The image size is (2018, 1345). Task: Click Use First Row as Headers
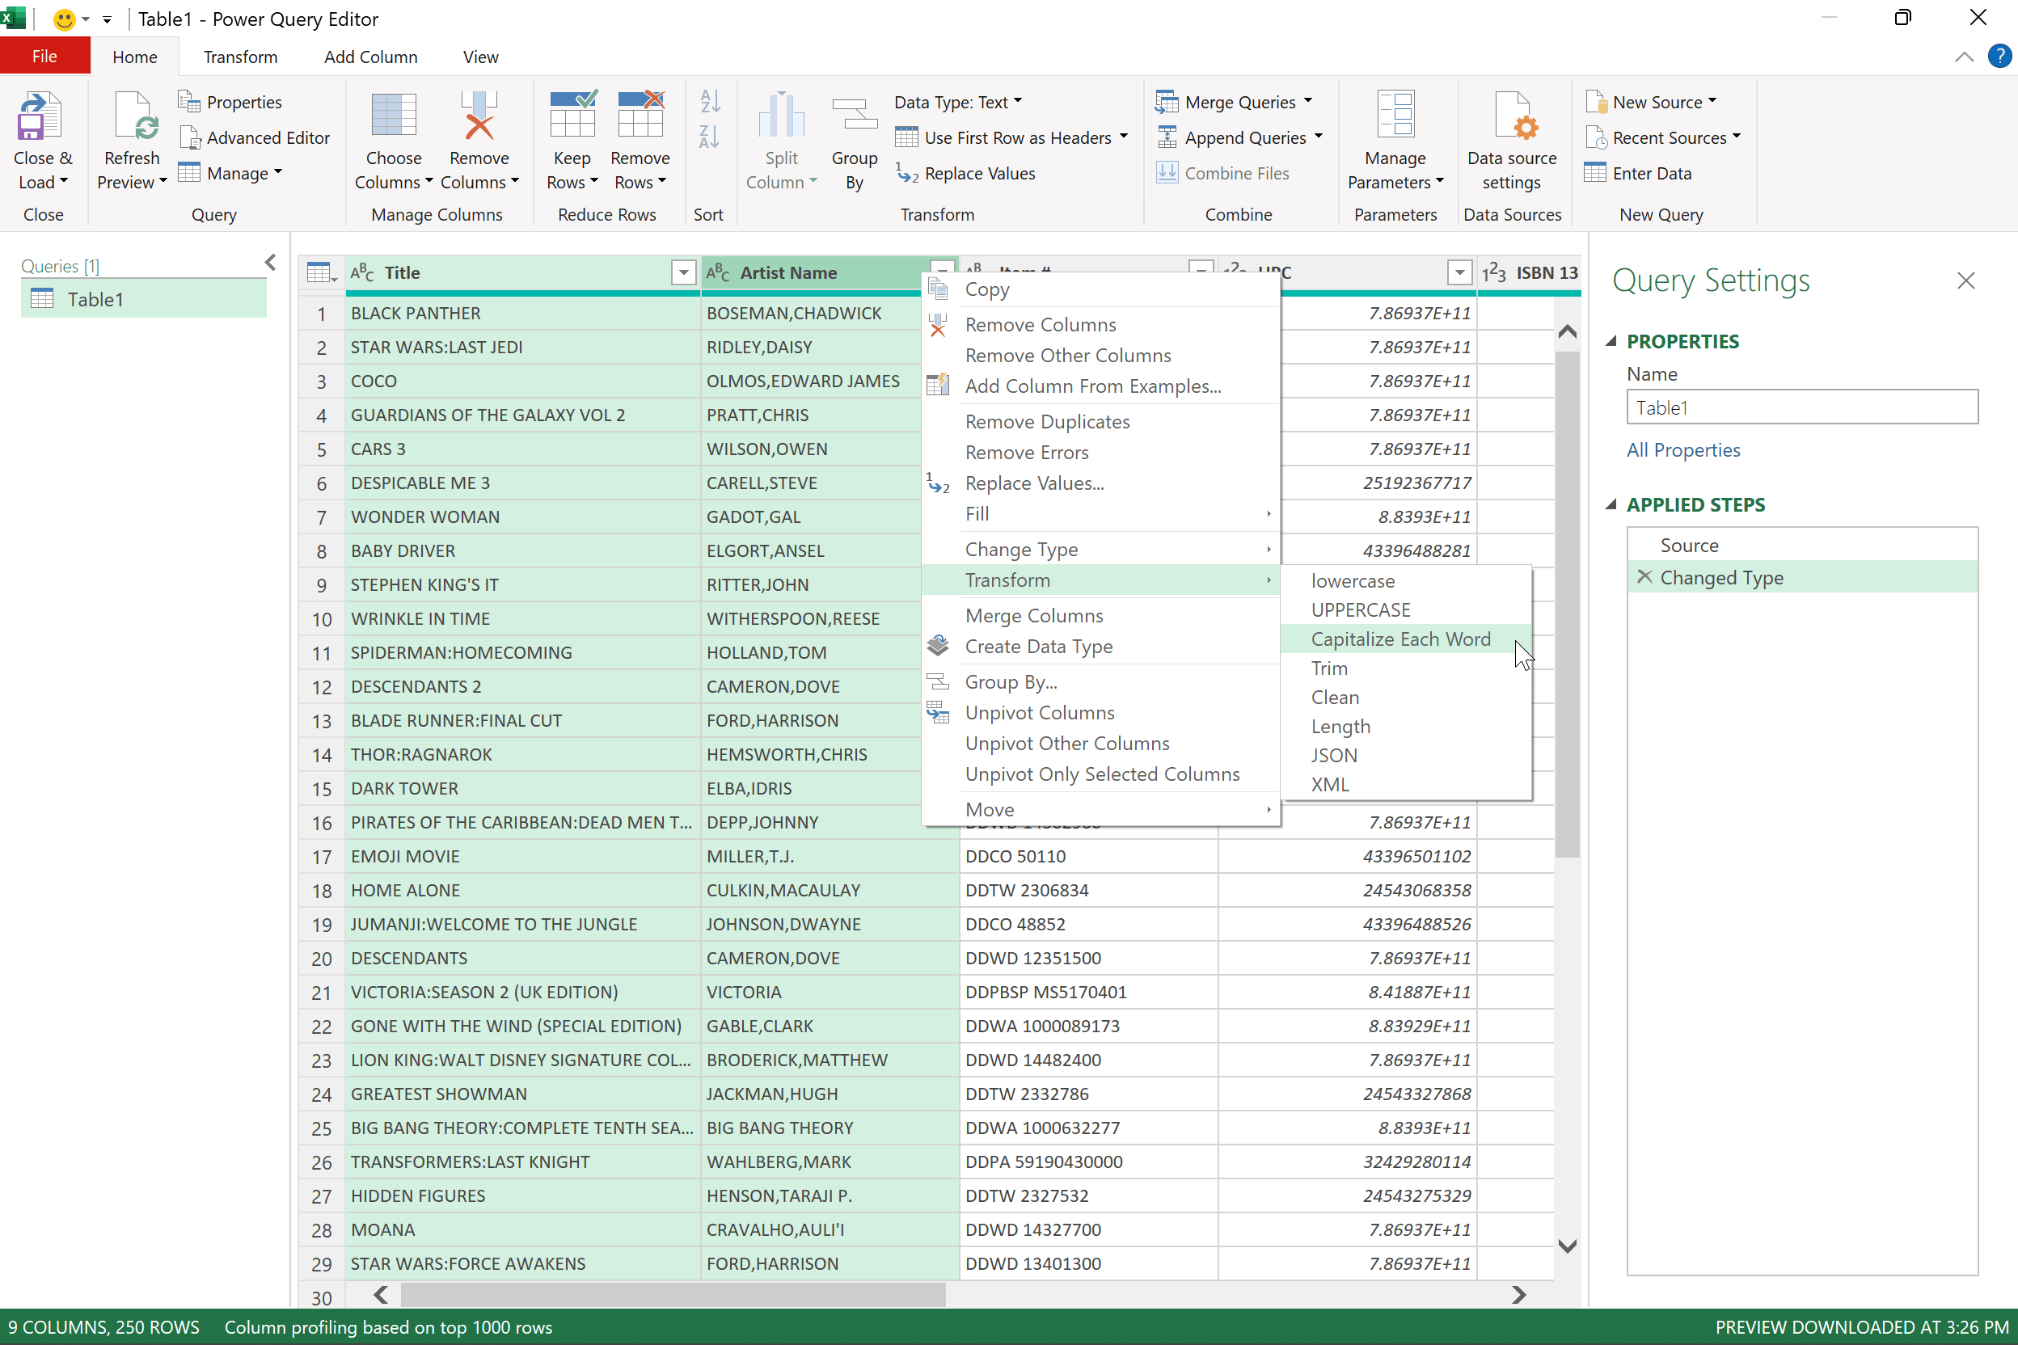coord(1012,137)
